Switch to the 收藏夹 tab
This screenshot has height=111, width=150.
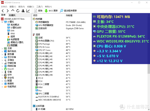tap(12, 15)
